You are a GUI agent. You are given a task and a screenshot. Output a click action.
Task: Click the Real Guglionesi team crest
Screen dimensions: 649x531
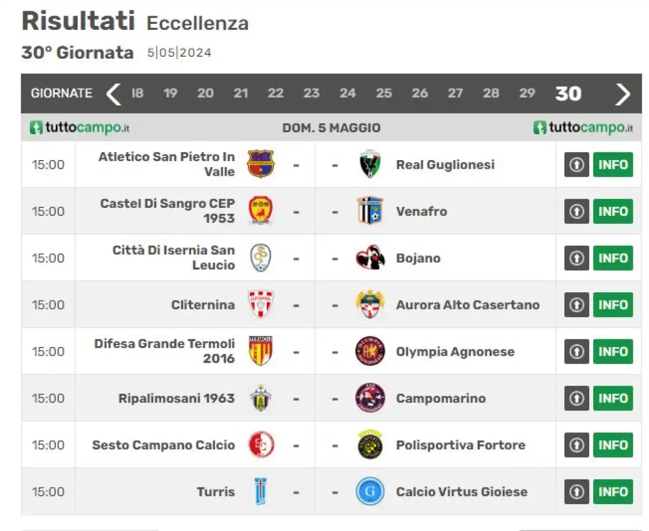pyautogui.click(x=370, y=164)
